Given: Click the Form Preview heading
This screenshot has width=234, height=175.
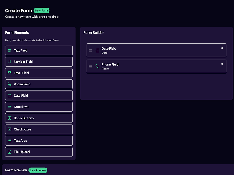Looking at the screenshot, I should tap(16, 170).
